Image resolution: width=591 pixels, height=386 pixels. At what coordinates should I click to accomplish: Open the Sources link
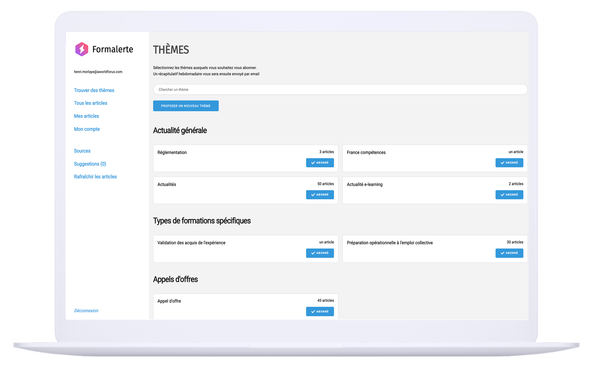pos(82,151)
